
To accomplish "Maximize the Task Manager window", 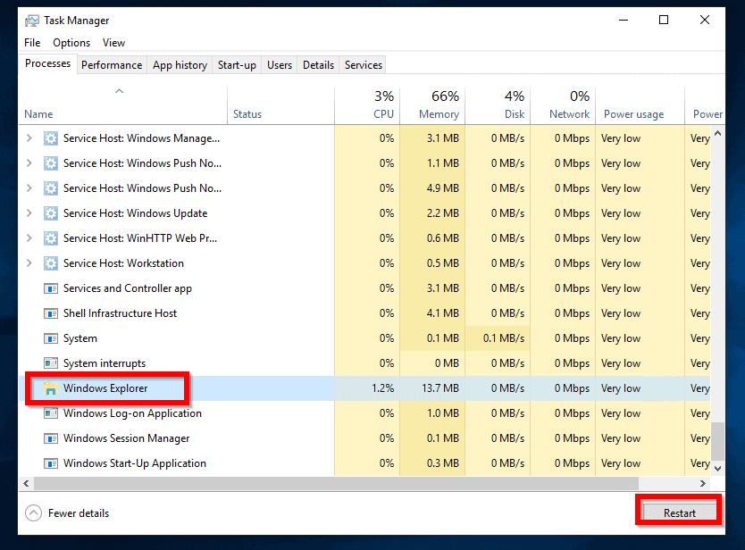I will click(664, 20).
